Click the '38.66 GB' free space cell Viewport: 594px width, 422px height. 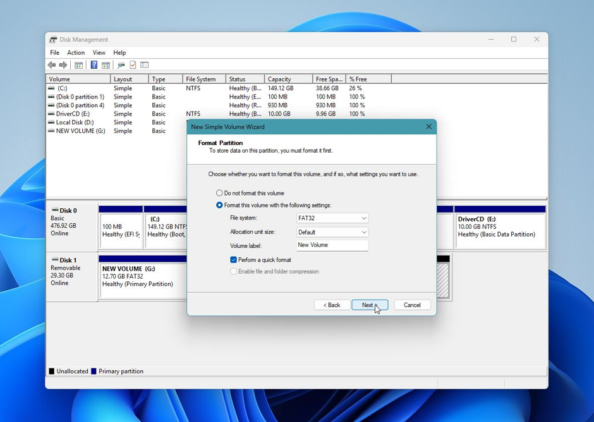[x=327, y=88]
